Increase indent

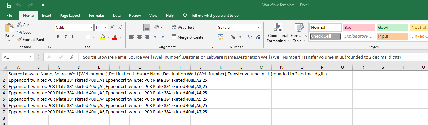point(164,37)
